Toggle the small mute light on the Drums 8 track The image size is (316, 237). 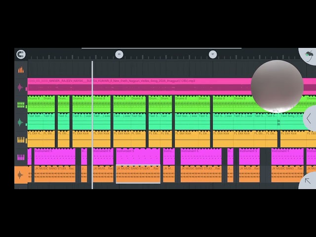26,107
